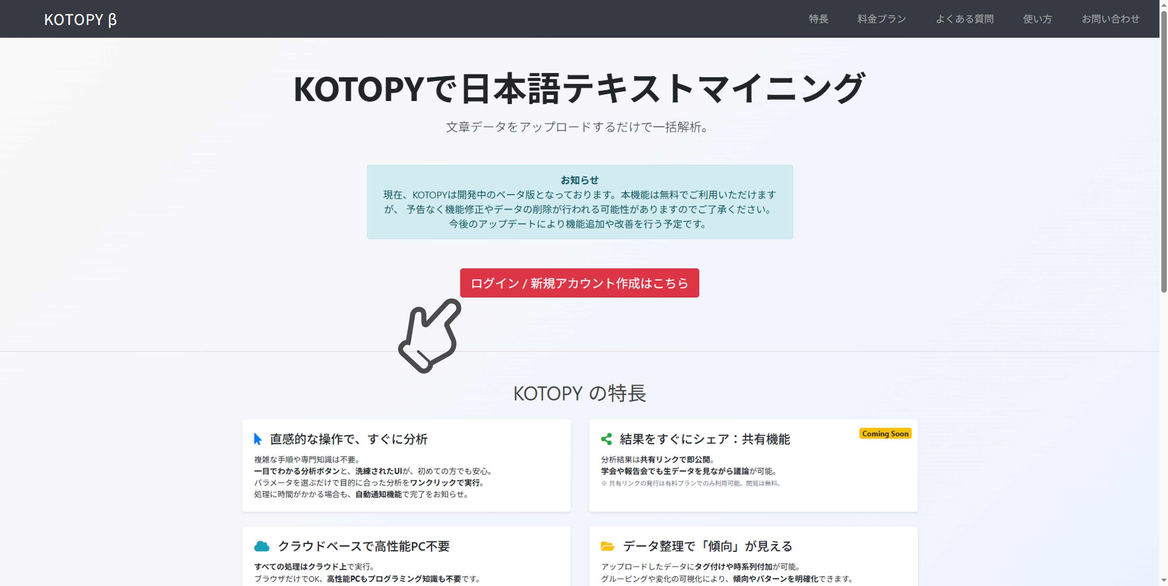The height and width of the screenshot is (586, 1168).
Task: Open the 料金プラン navigation link
Action: (881, 19)
